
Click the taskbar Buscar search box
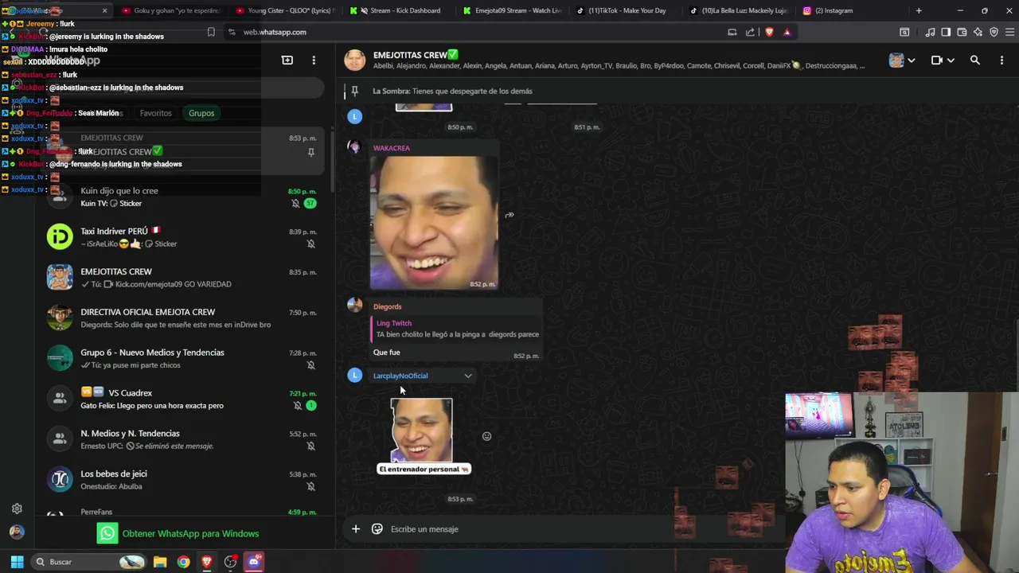(89, 562)
